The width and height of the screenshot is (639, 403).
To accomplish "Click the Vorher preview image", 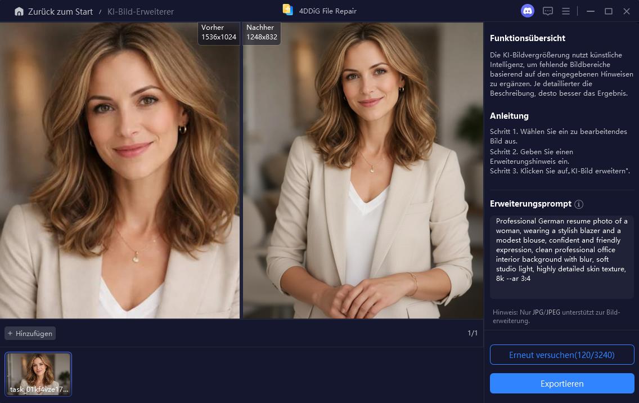I will pyautogui.click(x=120, y=171).
